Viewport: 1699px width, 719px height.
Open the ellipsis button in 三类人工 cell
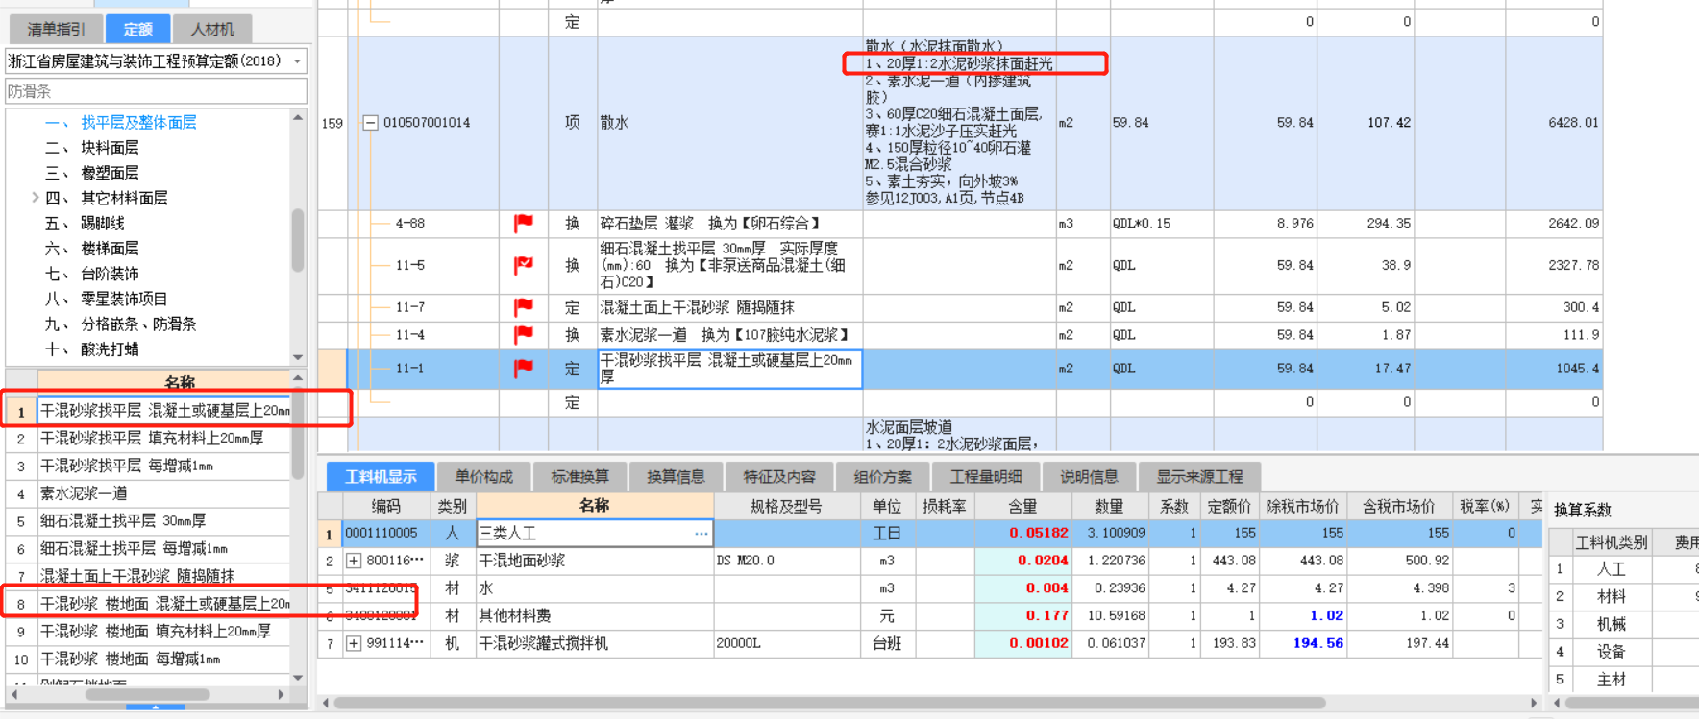click(702, 533)
